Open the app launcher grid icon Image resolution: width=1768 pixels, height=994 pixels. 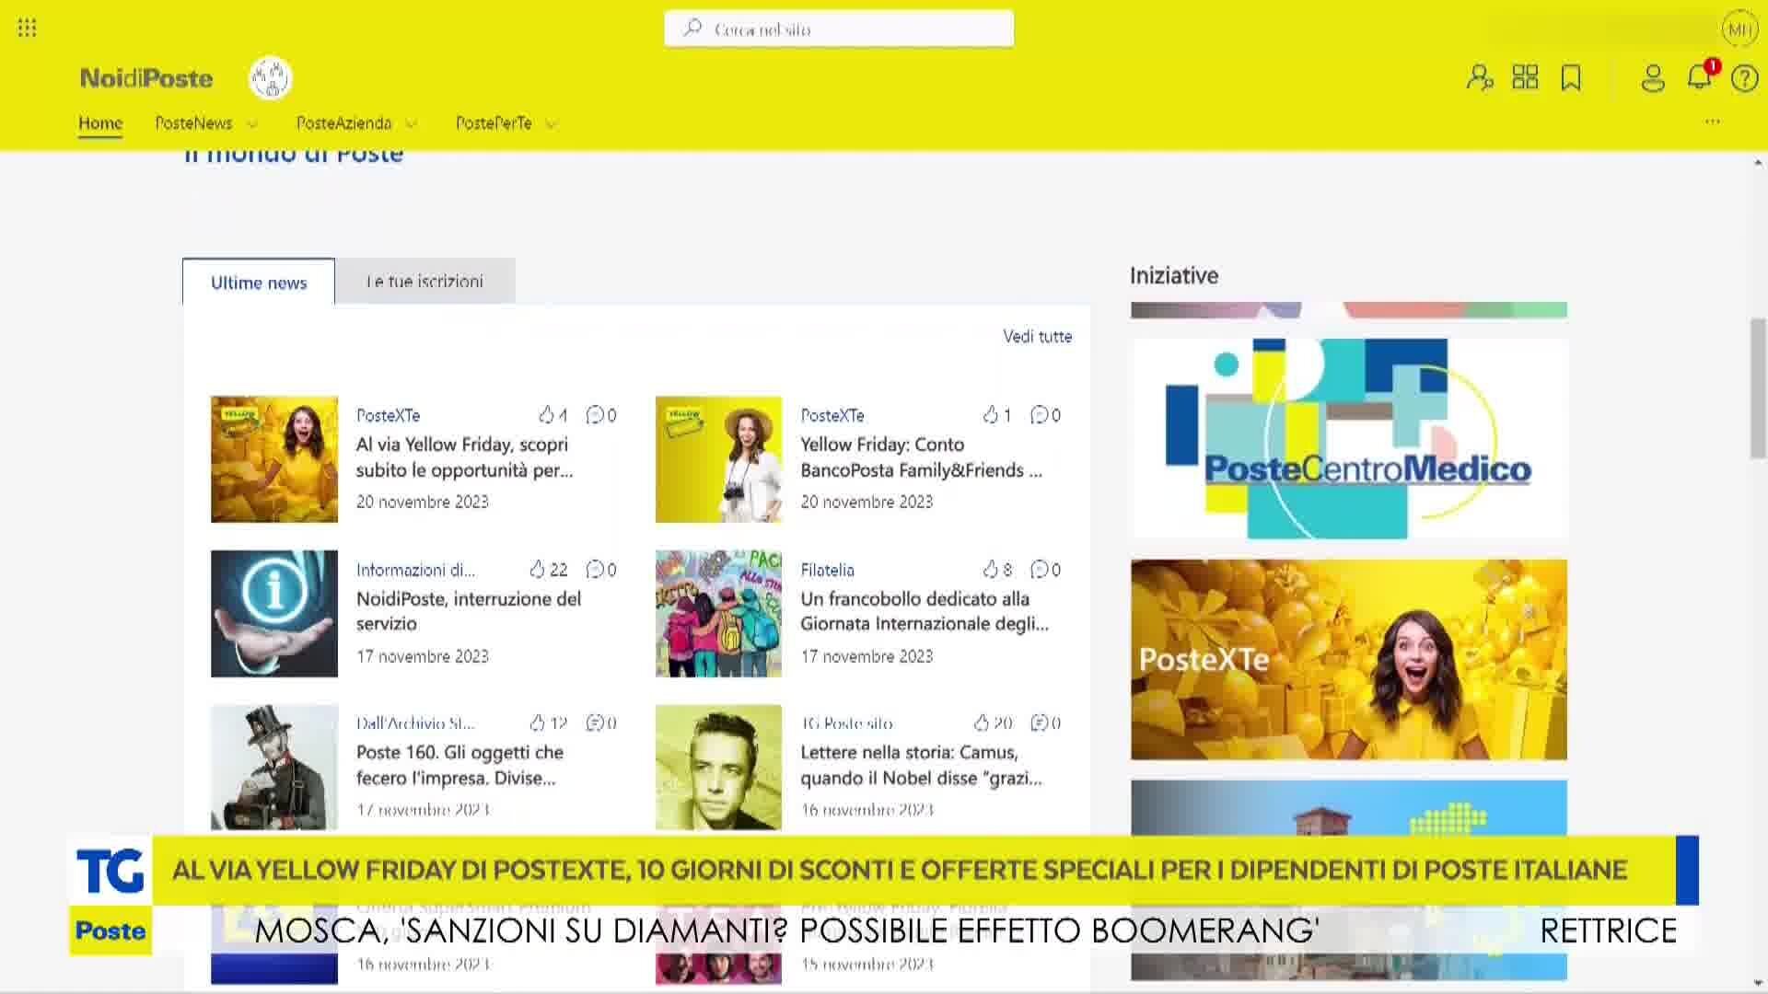27,28
